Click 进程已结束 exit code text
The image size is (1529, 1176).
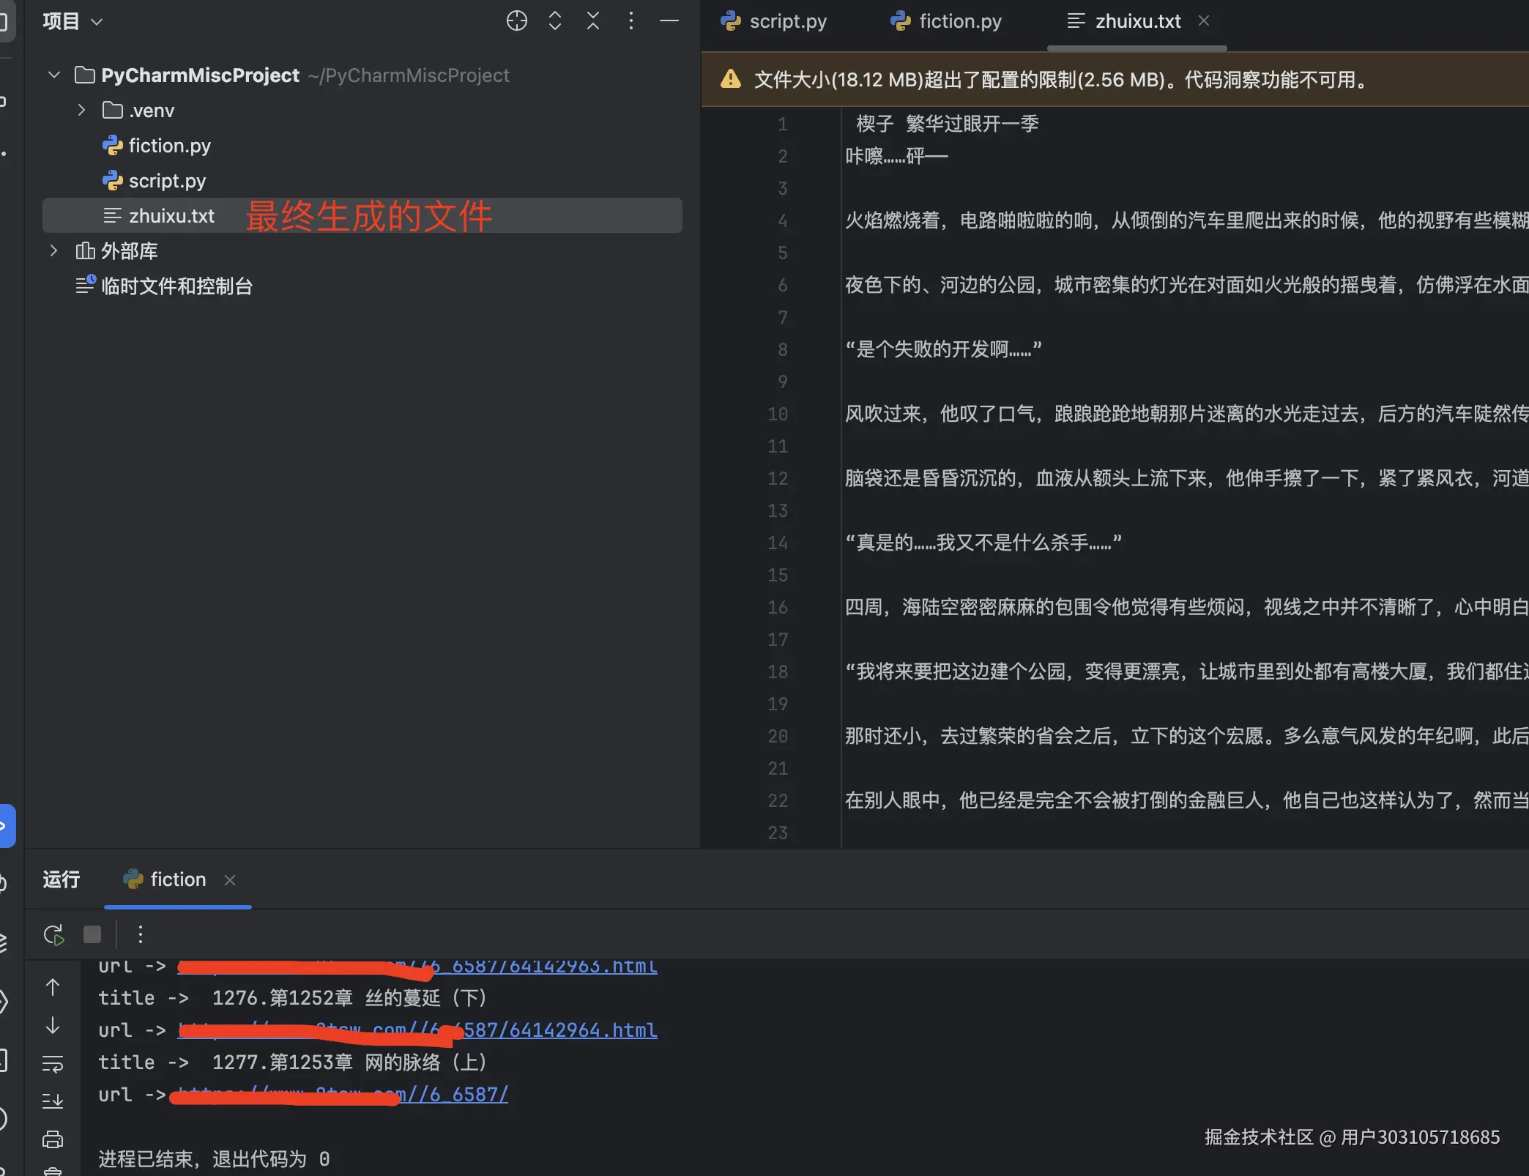pos(214,1158)
